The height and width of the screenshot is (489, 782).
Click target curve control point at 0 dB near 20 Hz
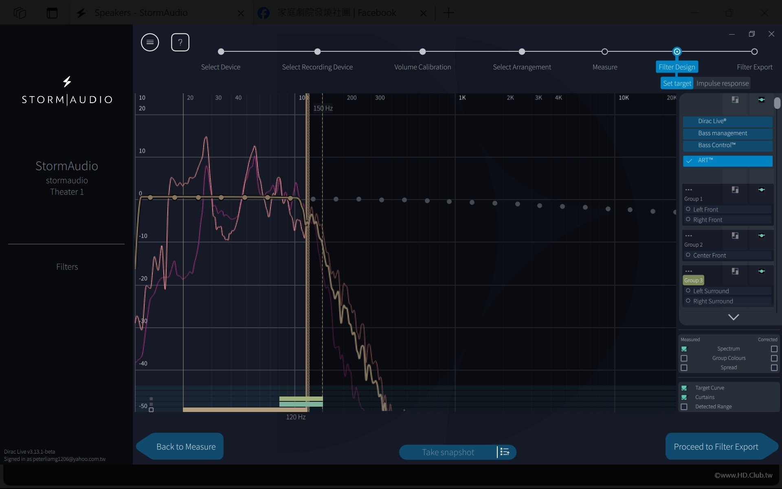(175, 198)
